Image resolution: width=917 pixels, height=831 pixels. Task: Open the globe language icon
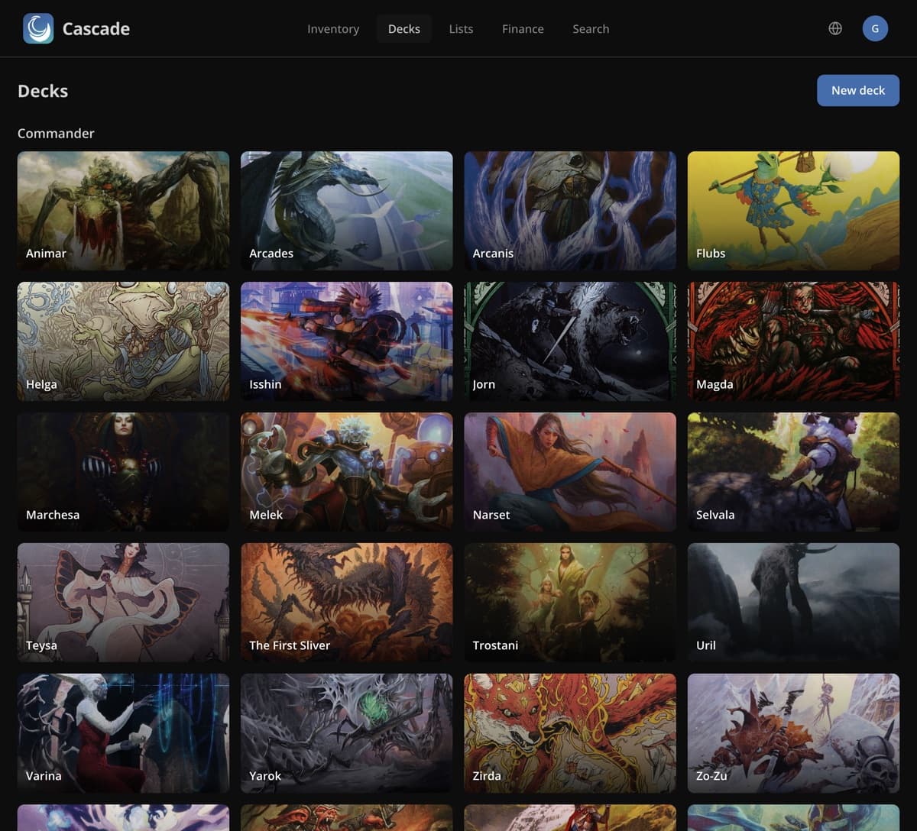835,28
